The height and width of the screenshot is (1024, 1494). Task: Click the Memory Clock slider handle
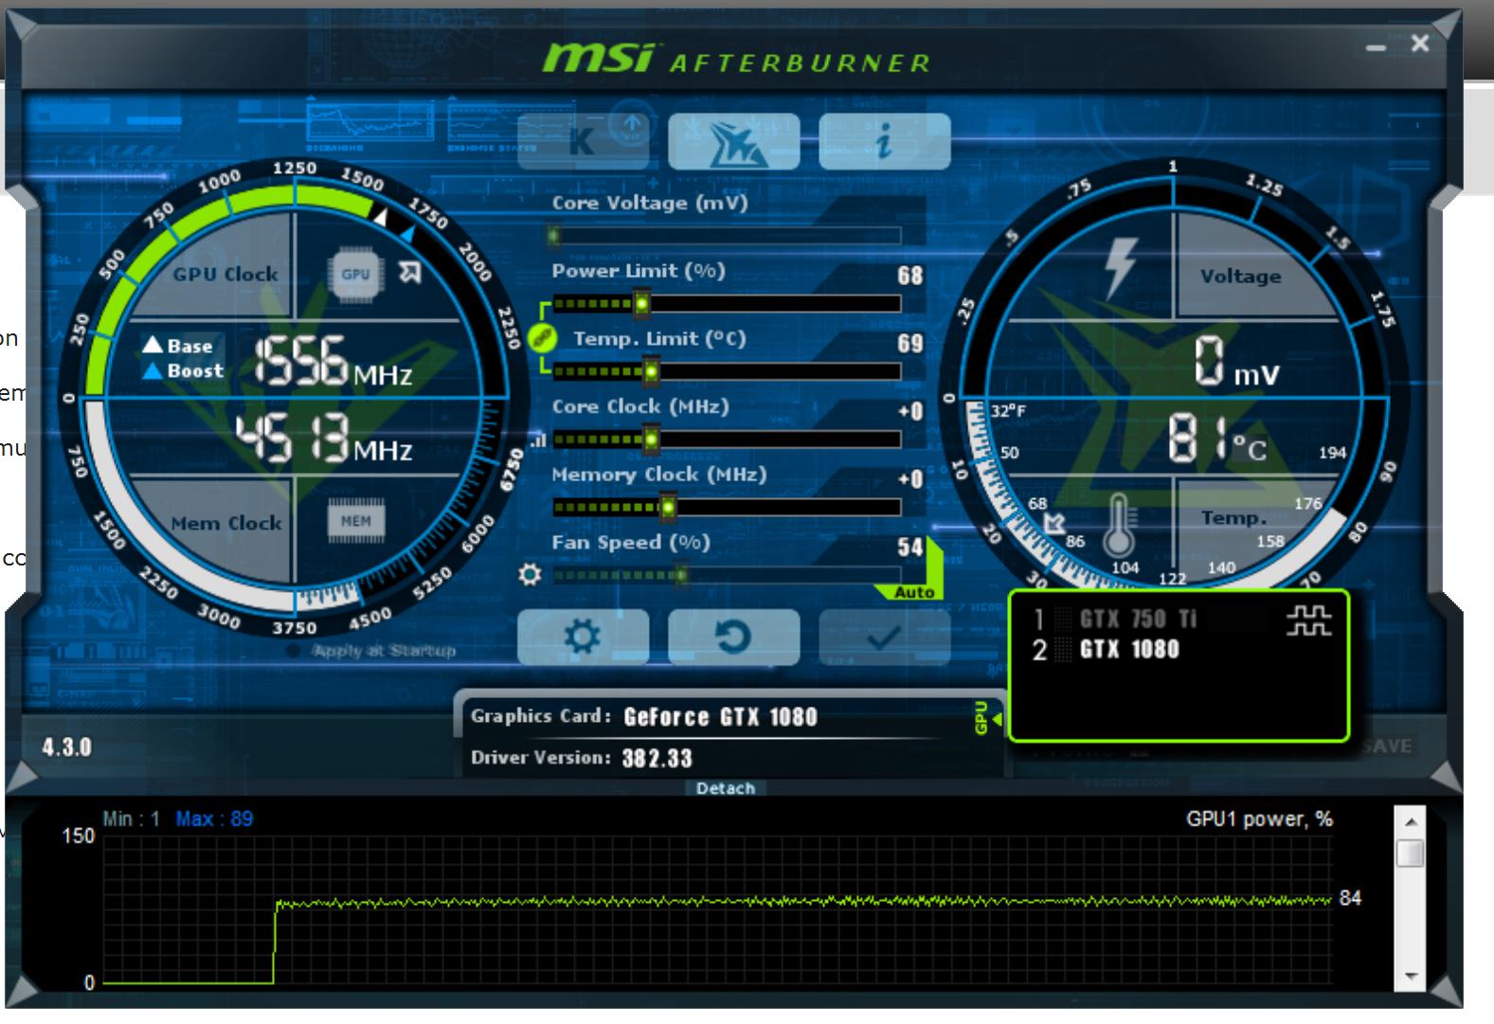668,507
